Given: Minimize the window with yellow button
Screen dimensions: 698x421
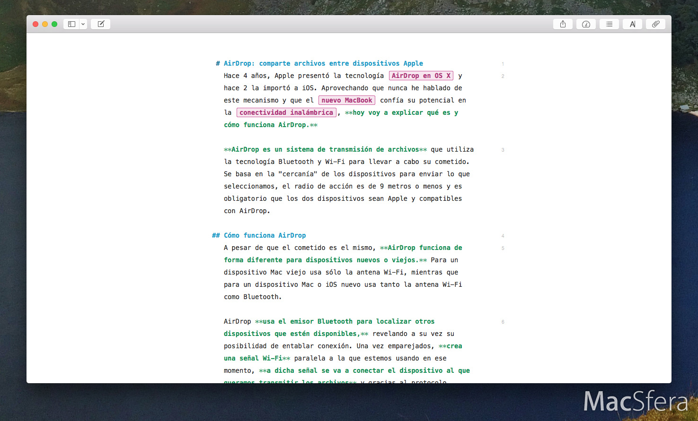Looking at the screenshot, I should 45,24.
